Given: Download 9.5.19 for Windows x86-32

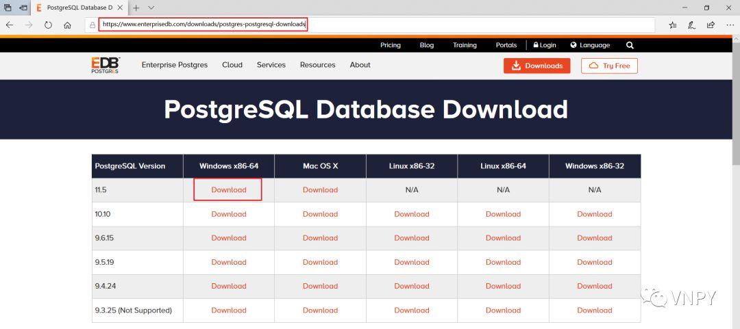Looking at the screenshot, I should tap(595, 262).
